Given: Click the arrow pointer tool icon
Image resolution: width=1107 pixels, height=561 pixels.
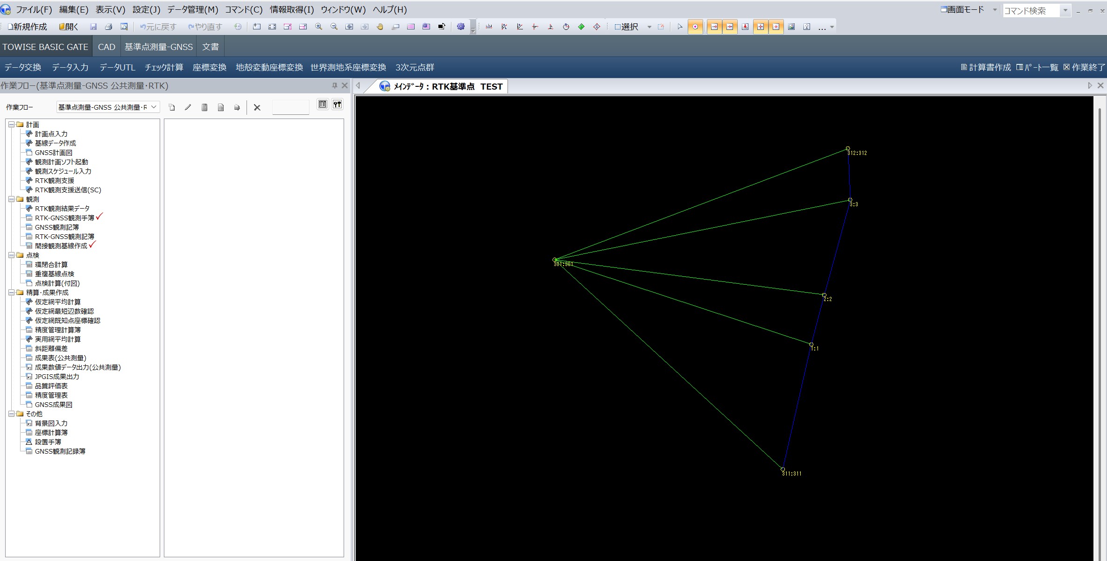Looking at the screenshot, I should (680, 27).
